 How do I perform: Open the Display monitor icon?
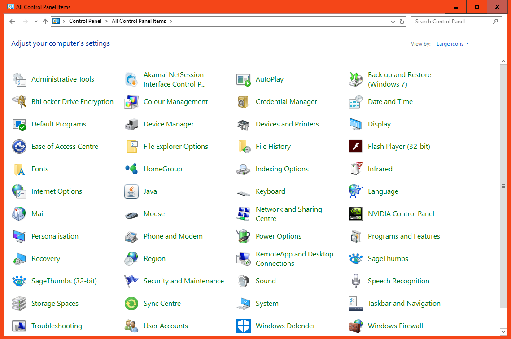tap(356, 124)
